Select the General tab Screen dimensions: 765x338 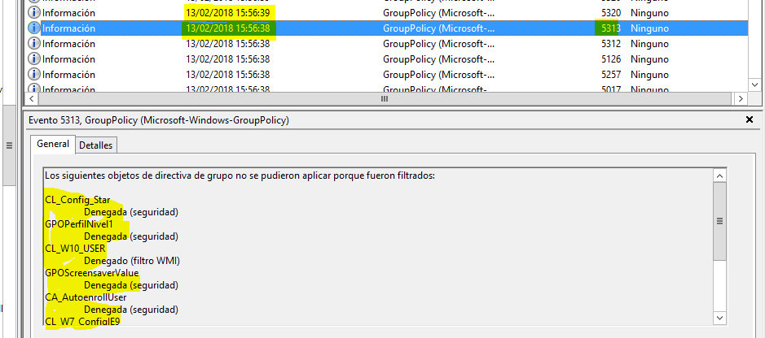point(53,144)
